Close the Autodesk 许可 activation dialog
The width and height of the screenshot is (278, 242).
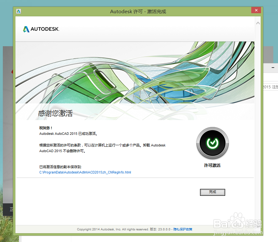click(x=256, y=10)
